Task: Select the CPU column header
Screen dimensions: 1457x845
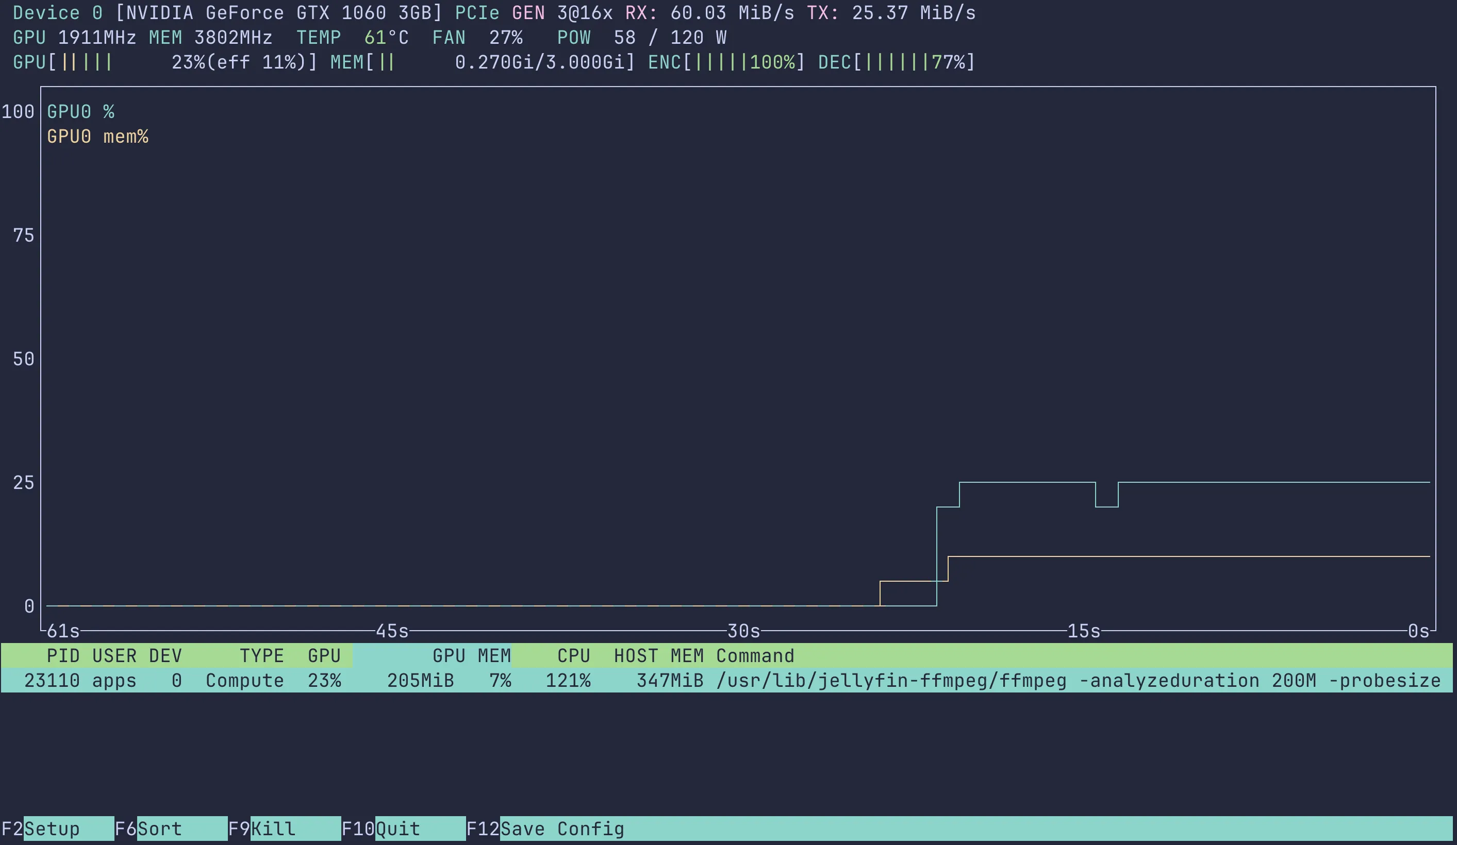Action: (573, 655)
